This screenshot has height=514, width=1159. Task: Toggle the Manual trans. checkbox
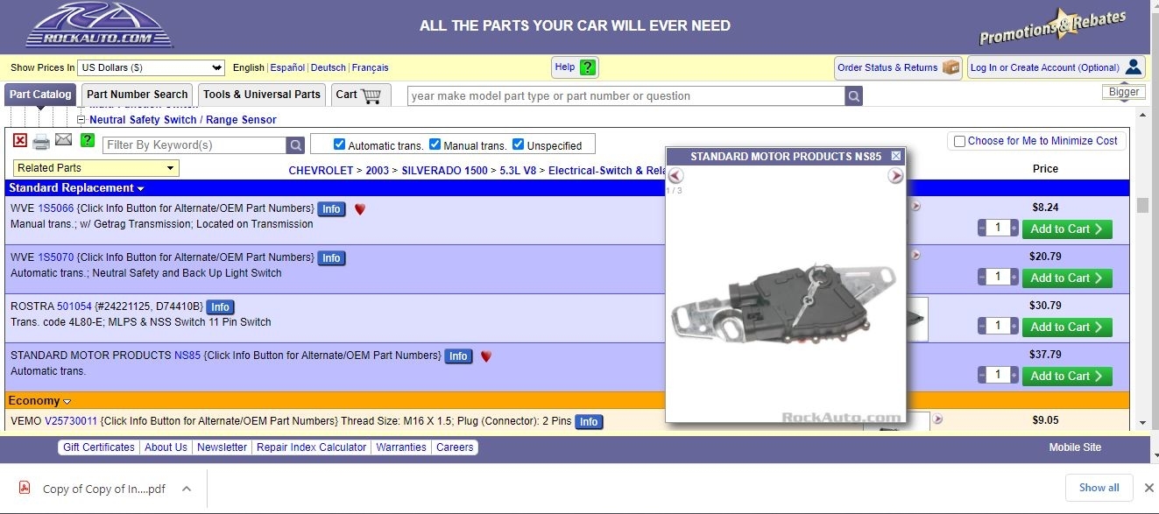tap(435, 144)
